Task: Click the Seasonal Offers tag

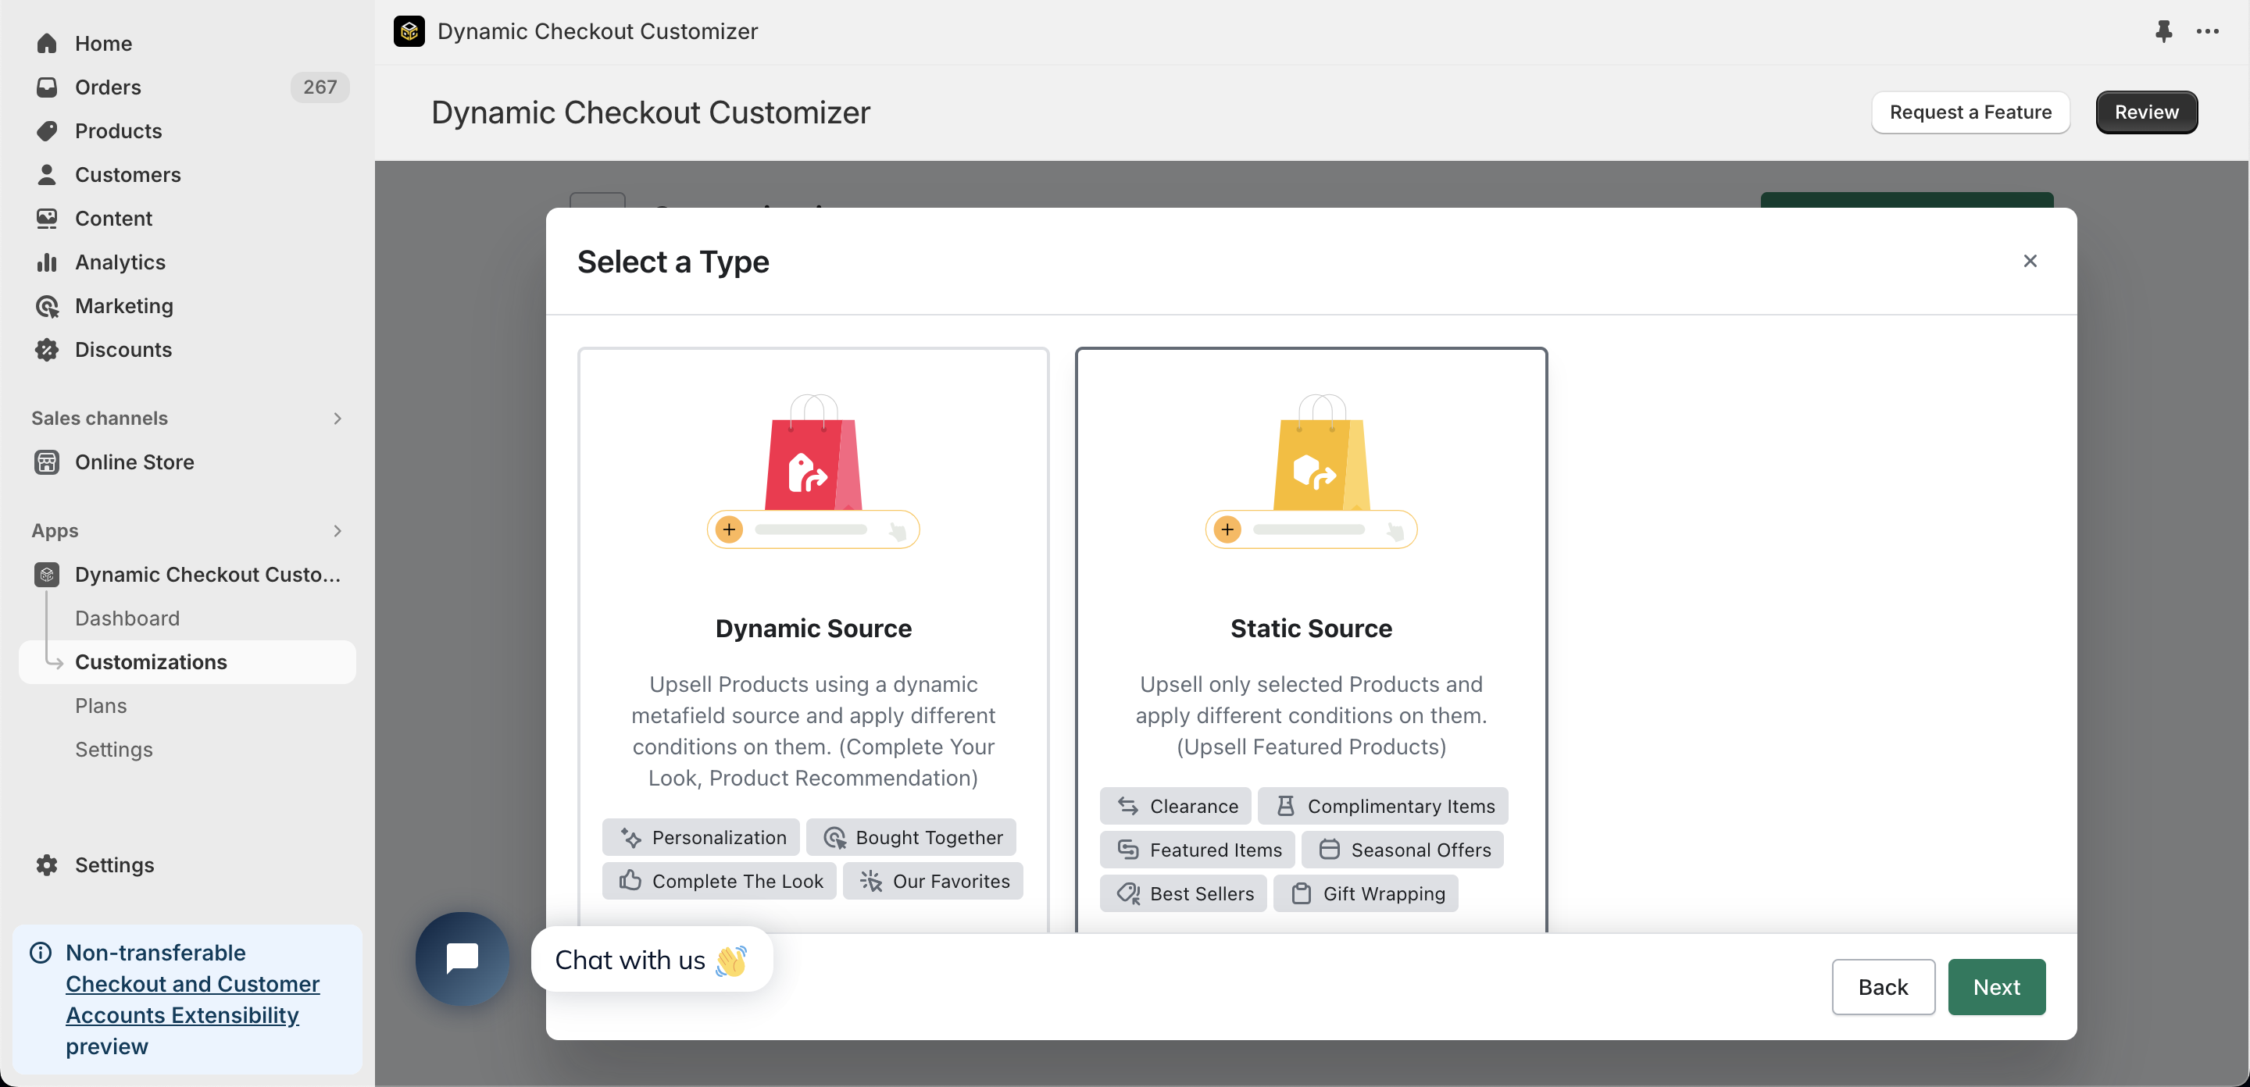Action: point(1403,850)
